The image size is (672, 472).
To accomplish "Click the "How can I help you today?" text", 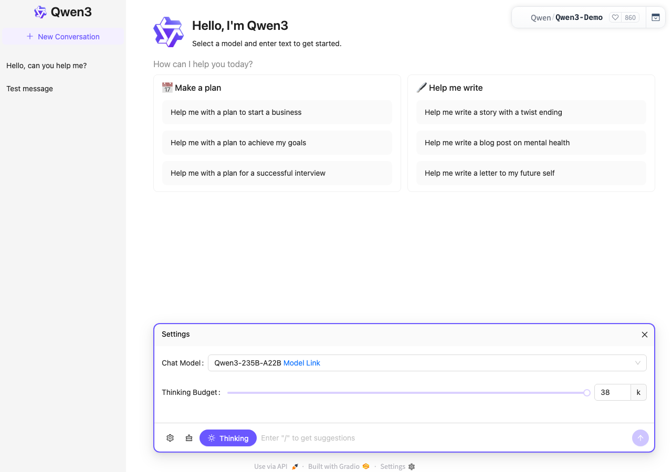I will click(203, 64).
